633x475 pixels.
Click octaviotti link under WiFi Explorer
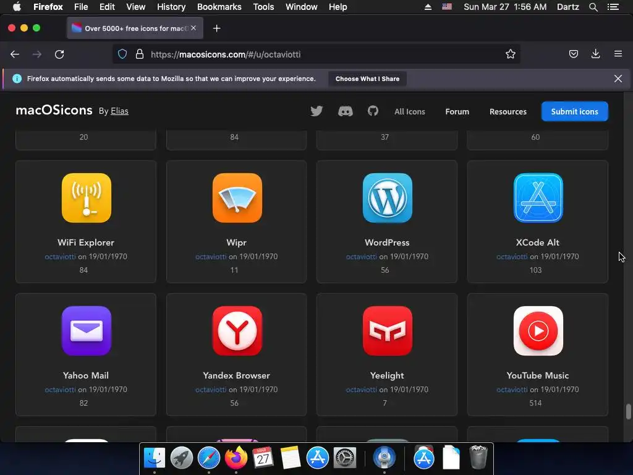point(60,257)
